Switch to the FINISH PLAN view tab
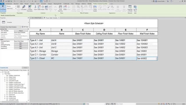 click(36, 18)
